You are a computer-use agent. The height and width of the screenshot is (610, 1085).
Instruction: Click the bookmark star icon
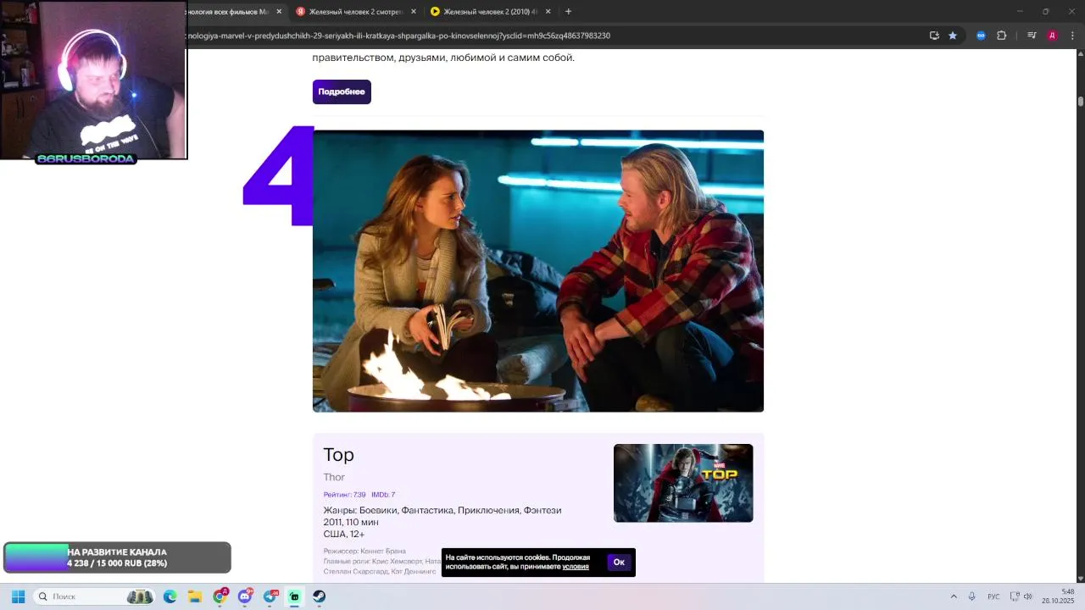(953, 36)
